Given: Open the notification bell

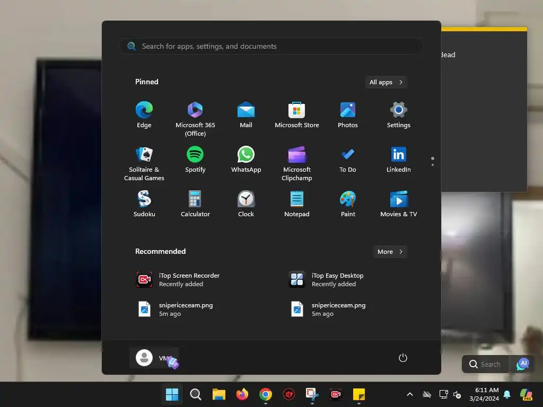Looking at the screenshot, I should pyautogui.click(x=507, y=394).
